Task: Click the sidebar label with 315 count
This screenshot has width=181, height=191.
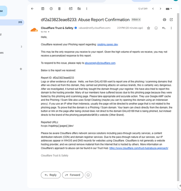Action: (x=12, y=22)
